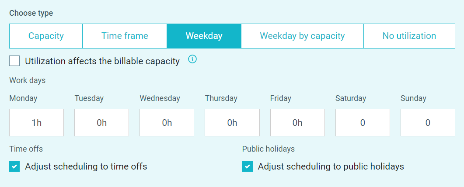Select Weekday by capacity option
Viewport: 464px width, 187px height.
[302, 36]
